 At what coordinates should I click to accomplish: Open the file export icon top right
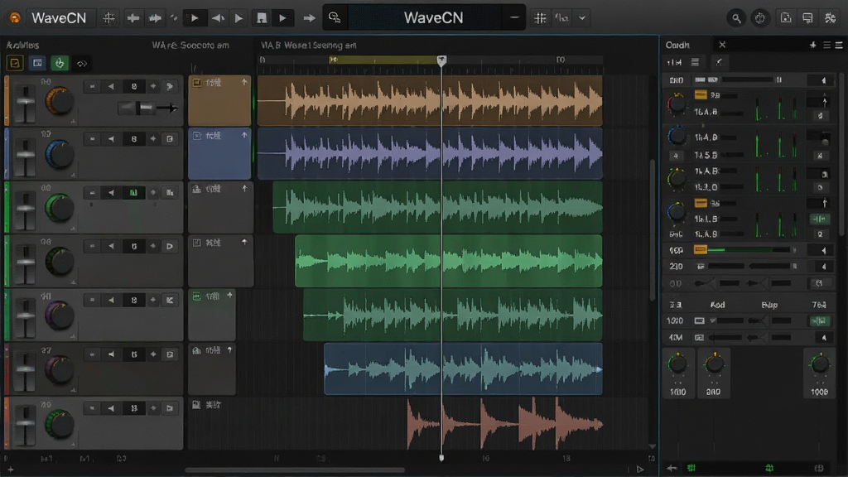point(786,18)
